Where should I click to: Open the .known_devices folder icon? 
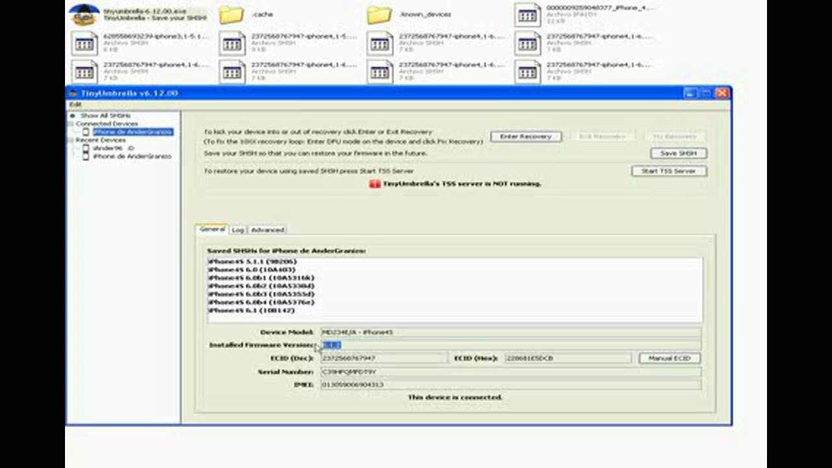coord(379,14)
